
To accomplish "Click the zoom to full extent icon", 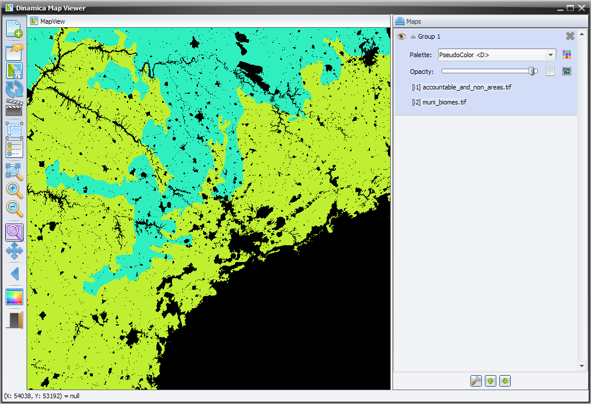I will [x=14, y=171].
